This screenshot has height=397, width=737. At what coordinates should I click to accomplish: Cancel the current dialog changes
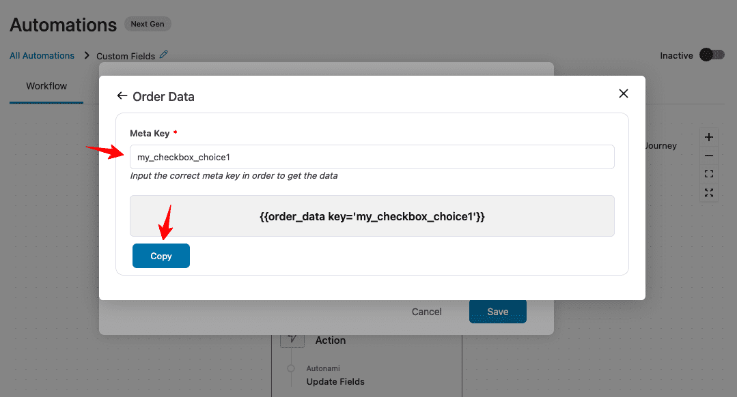click(426, 311)
